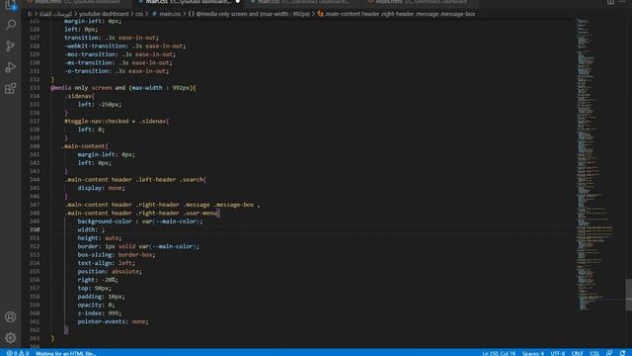Click '.right-header .user-menu{' selector line
The height and width of the screenshot is (356, 632).
coord(142,213)
